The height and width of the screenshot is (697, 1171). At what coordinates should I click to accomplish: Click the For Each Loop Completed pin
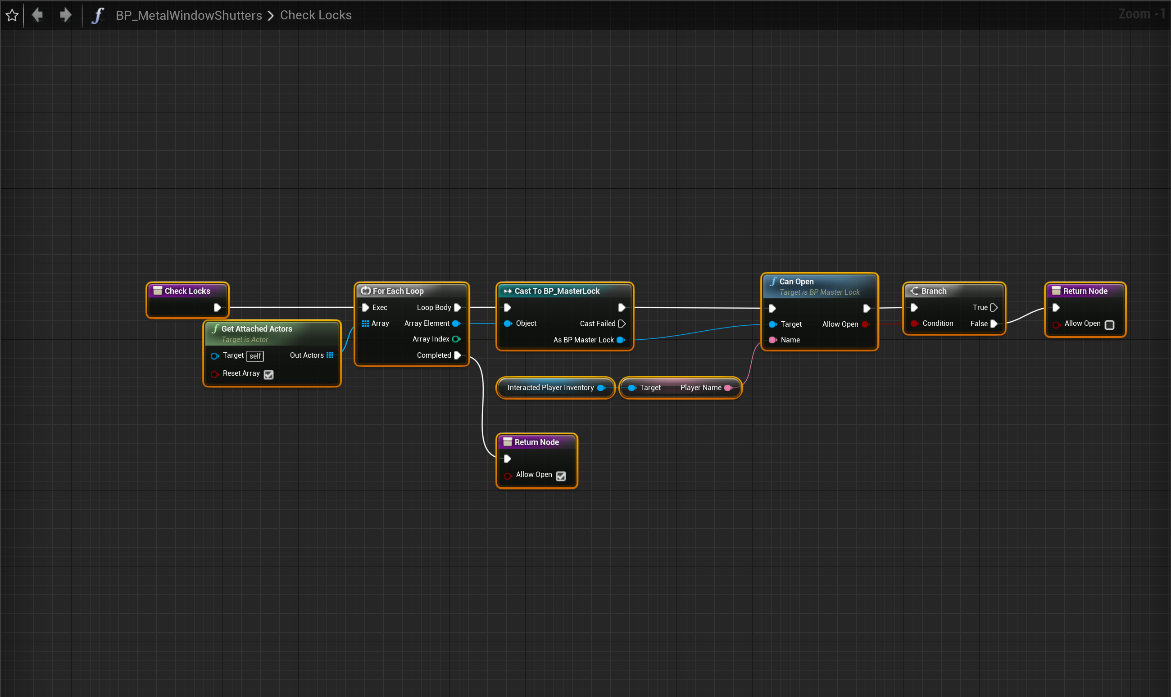click(x=458, y=355)
